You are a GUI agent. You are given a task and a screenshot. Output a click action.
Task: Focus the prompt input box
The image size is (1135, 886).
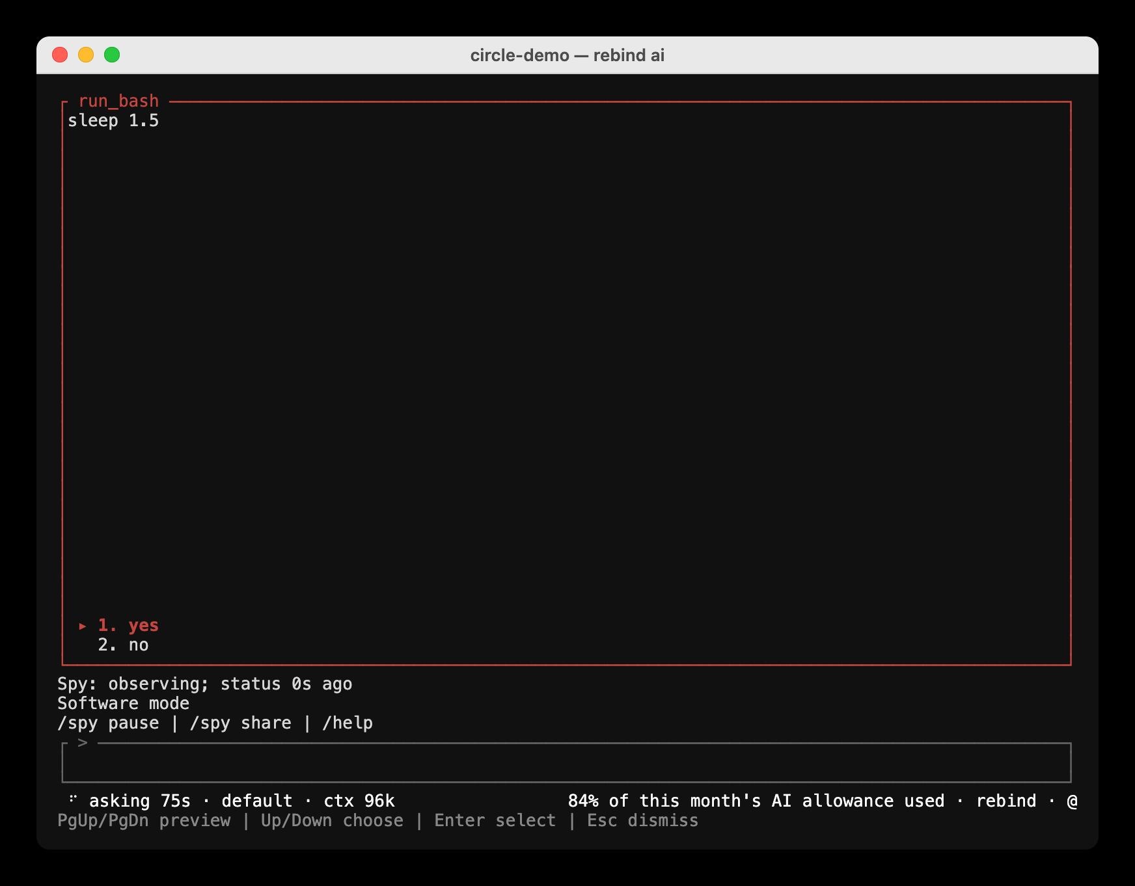[566, 762]
